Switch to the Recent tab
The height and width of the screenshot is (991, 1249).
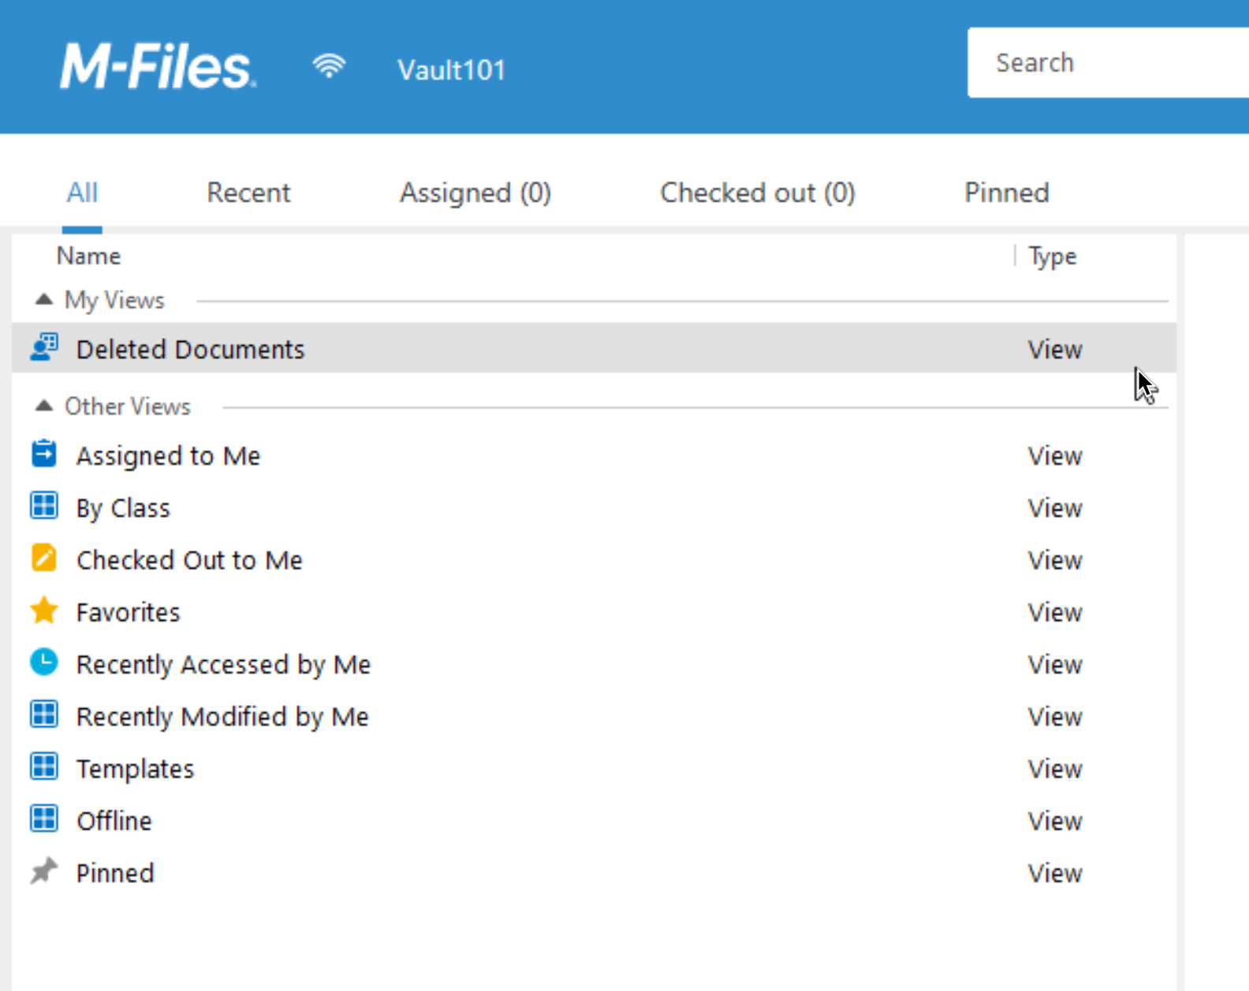click(248, 193)
